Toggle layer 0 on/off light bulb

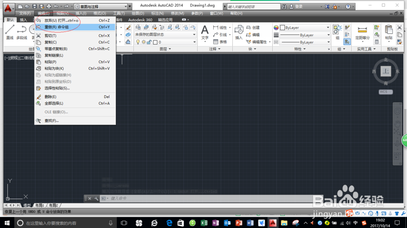pyautogui.click(x=138, y=42)
